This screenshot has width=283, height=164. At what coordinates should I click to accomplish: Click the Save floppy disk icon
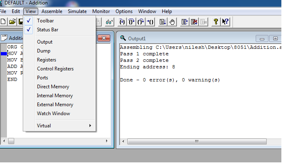tap(21, 22)
